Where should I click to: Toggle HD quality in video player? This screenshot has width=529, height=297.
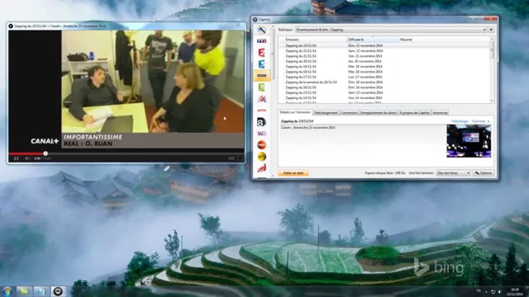[x=232, y=158]
